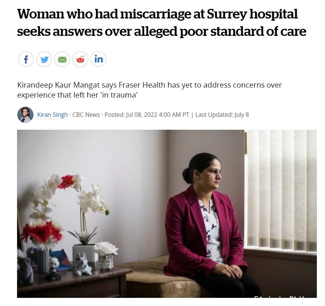This screenshot has height=306, width=325.
Task: Click the cut-off photo credit caption
Action: [x=279, y=297]
